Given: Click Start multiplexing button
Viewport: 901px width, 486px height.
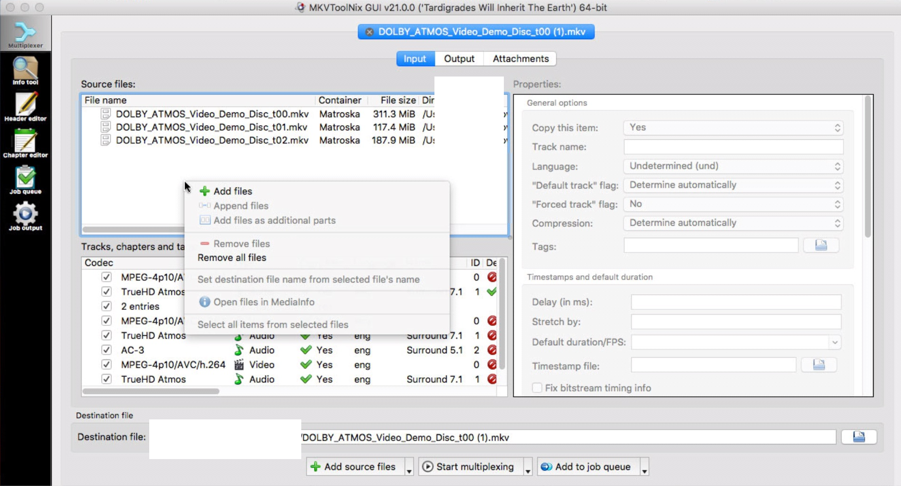Looking at the screenshot, I should click(x=470, y=467).
